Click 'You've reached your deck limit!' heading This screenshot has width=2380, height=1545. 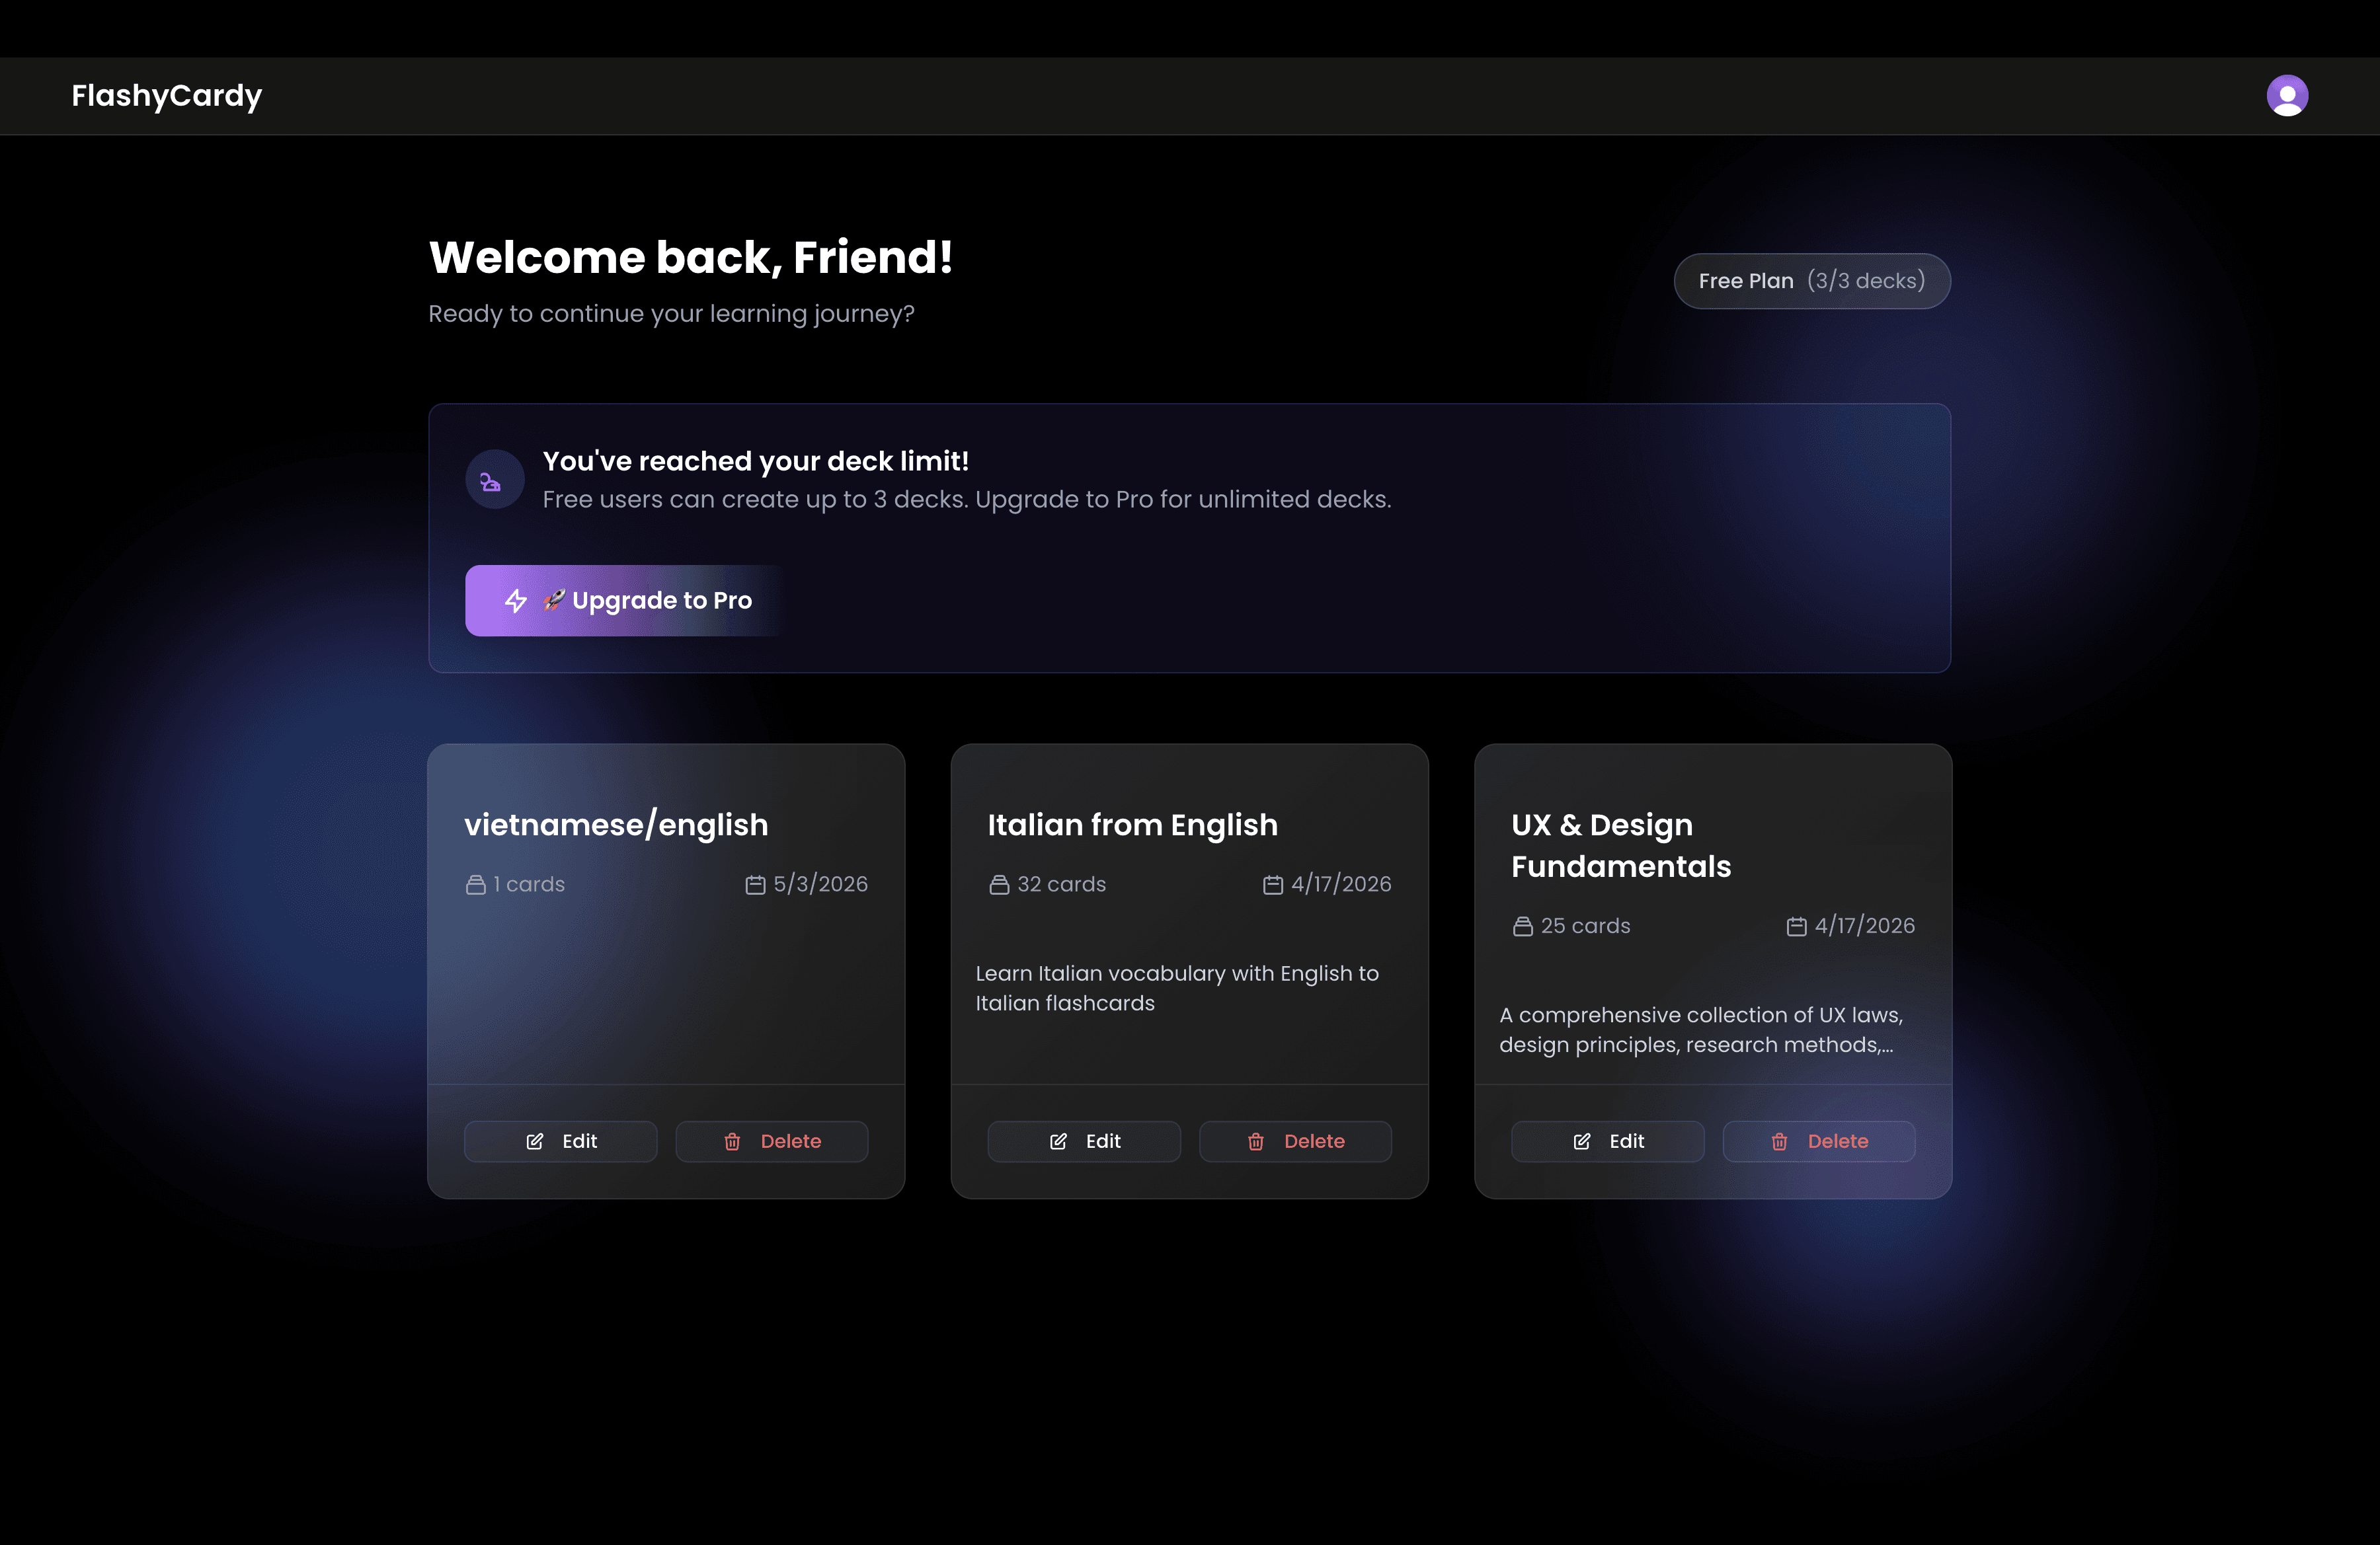point(756,461)
